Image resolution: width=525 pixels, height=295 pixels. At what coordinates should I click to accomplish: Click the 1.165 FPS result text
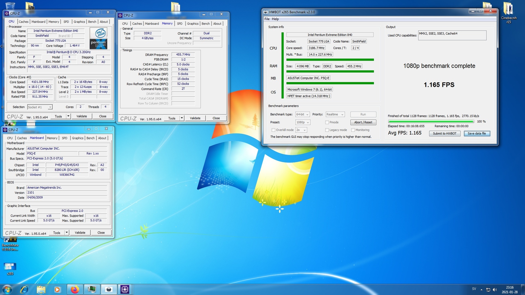click(x=439, y=85)
